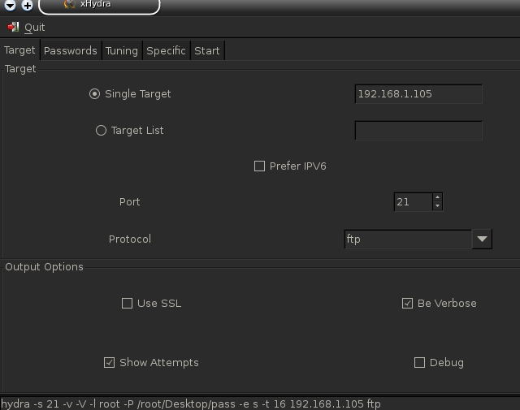Decrease port number with down arrow
Image resolution: width=520 pixels, height=410 pixels.
[437, 206]
